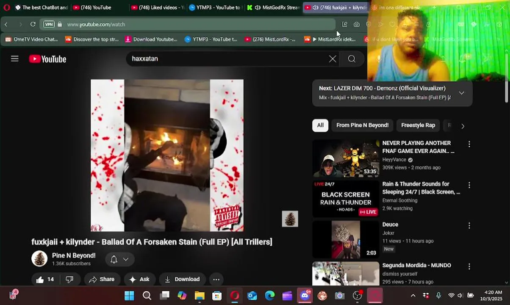The image size is (510, 305).
Task: Open File Explorer from taskbar
Action: (x=200, y=295)
